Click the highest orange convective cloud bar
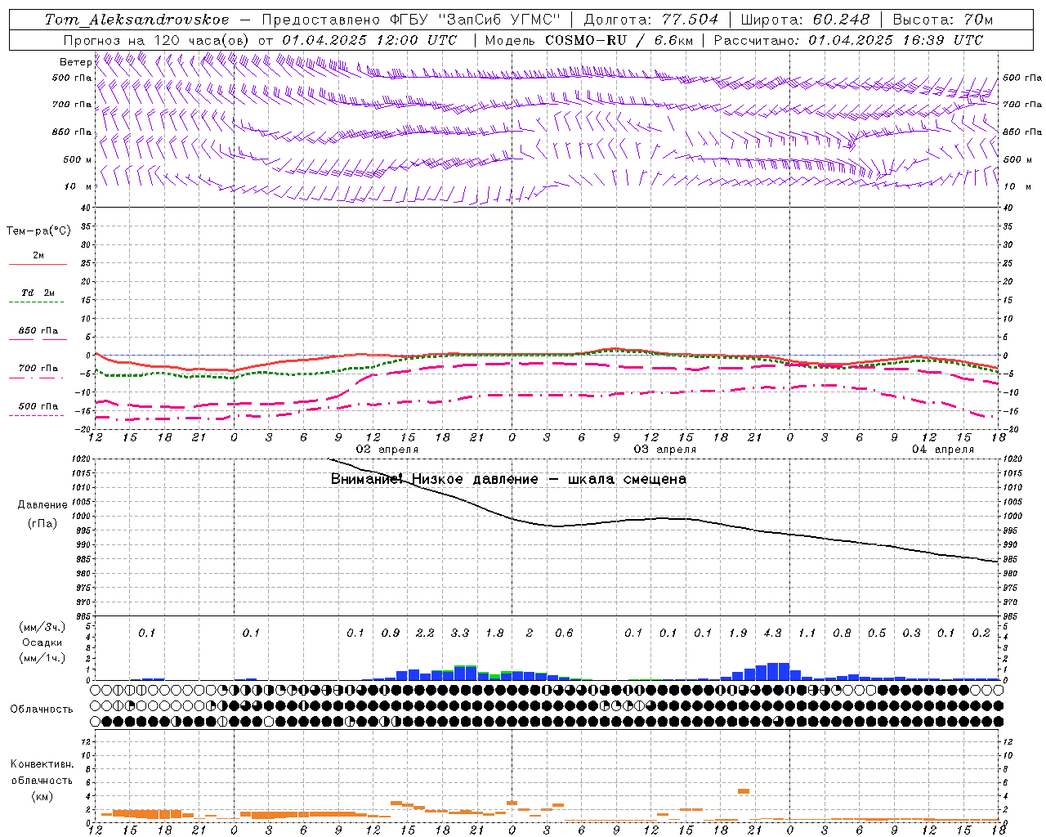This screenshot has width=1046, height=837. [x=744, y=790]
